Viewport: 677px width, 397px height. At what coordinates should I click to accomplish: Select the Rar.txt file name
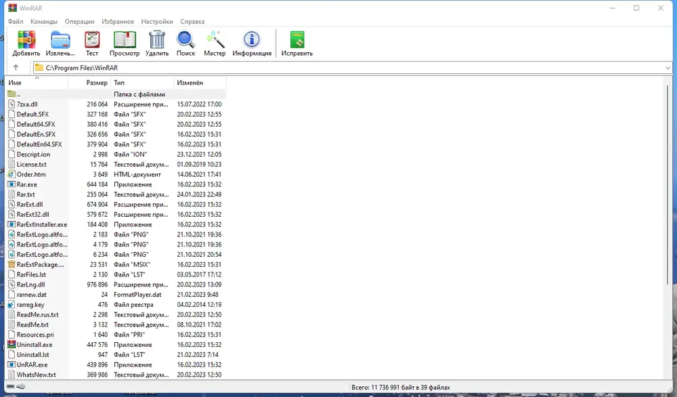click(x=26, y=194)
